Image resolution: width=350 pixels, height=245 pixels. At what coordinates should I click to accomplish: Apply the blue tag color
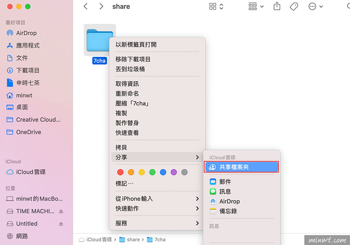point(163,172)
